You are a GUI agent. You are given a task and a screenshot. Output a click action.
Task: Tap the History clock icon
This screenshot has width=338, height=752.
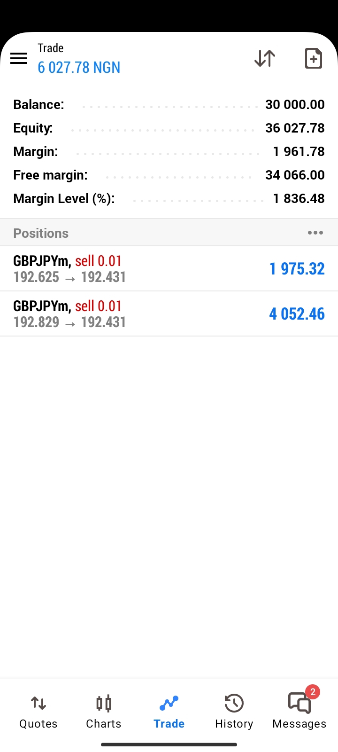234,703
